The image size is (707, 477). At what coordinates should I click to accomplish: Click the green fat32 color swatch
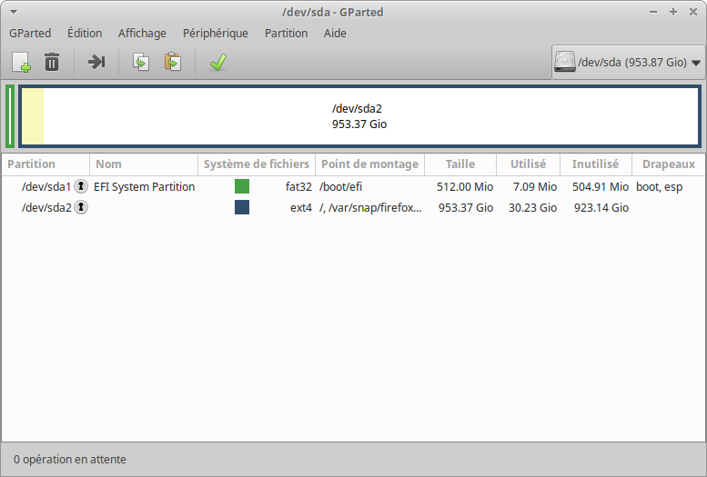click(242, 186)
